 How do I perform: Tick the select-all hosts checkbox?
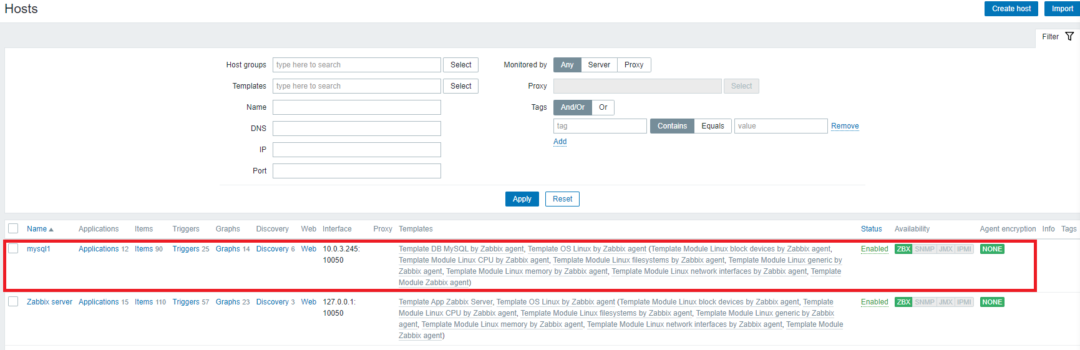click(x=13, y=228)
